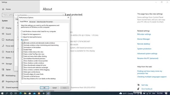Select Sound icon in Settings sidebar

click(3, 34)
